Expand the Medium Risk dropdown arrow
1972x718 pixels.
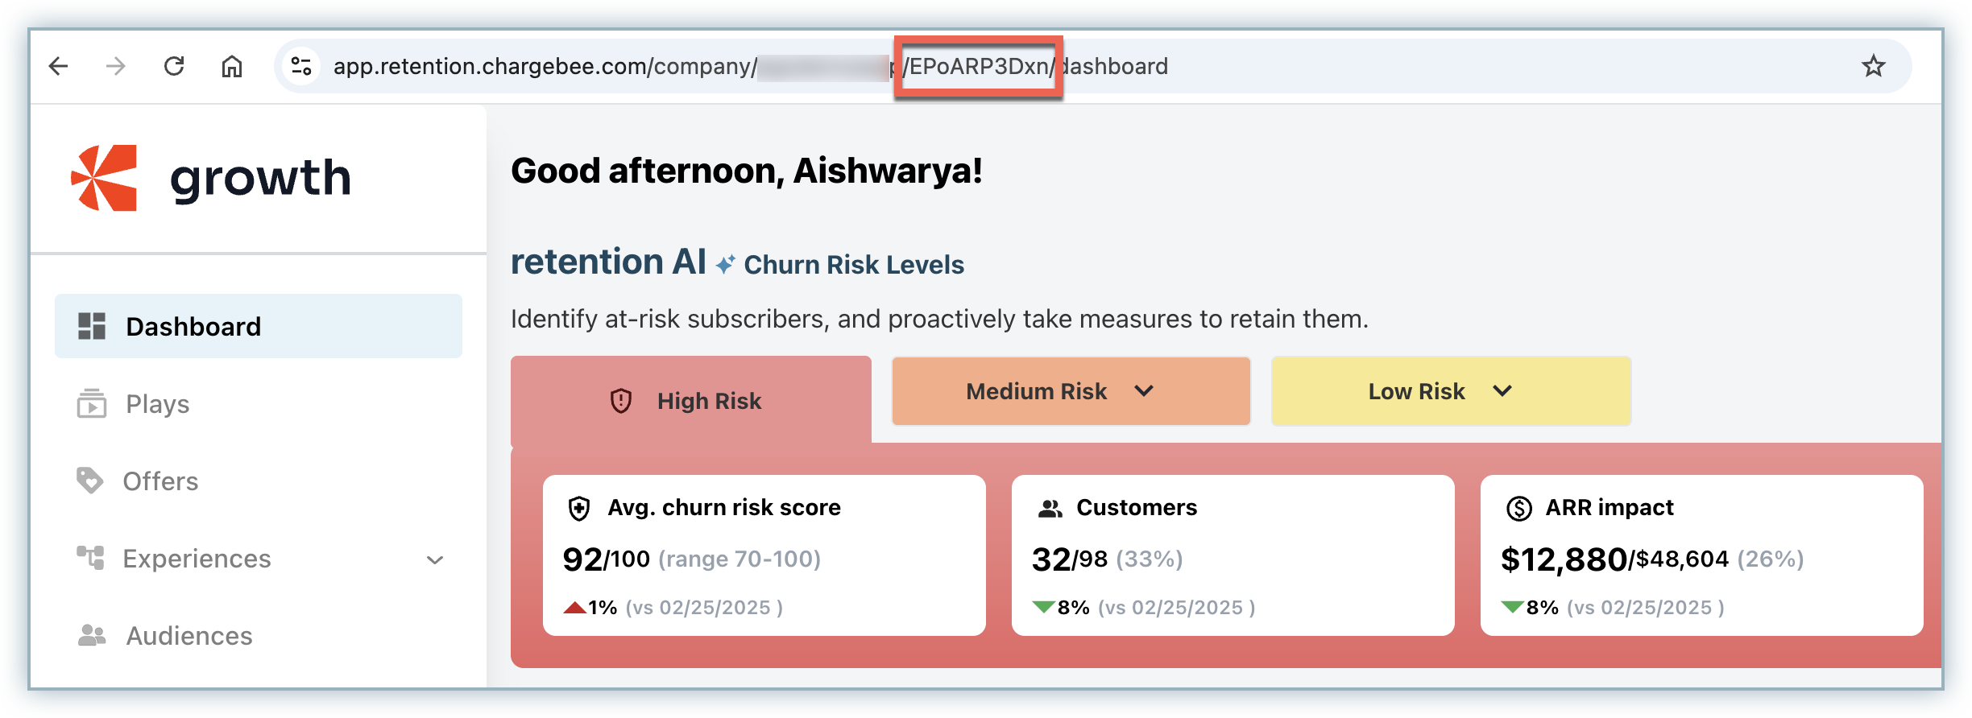coord(1144,391)
